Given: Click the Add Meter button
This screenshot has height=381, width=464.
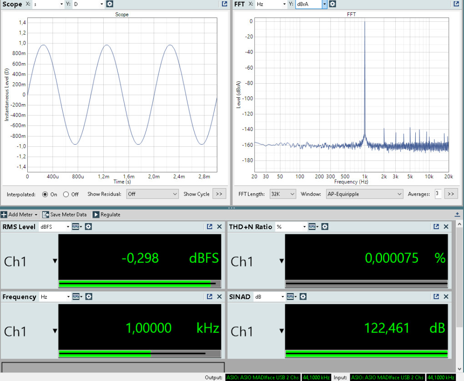Looking at the screenshot, I should click(19, 215).
